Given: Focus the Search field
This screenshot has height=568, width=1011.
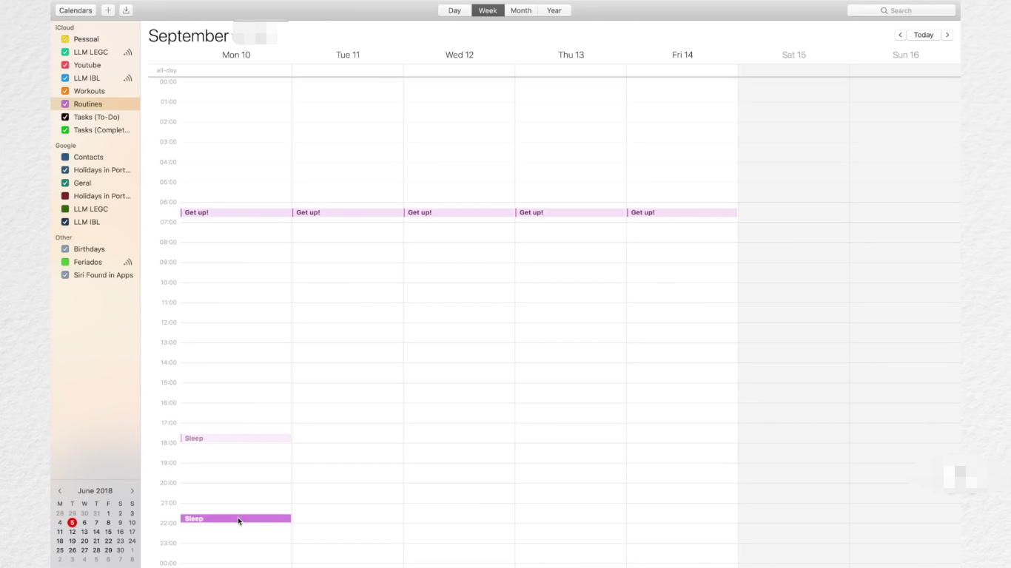Looking at the screenshot, I should (x=901, y=10).
